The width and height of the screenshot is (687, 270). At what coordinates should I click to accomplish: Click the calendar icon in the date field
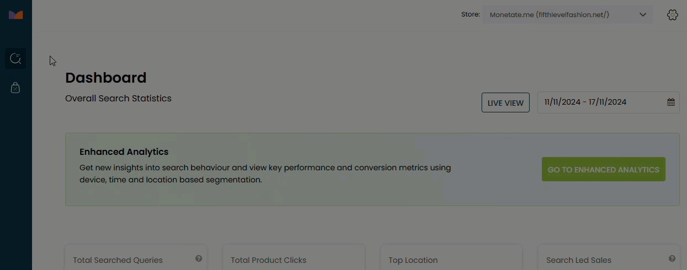point(671,102)
